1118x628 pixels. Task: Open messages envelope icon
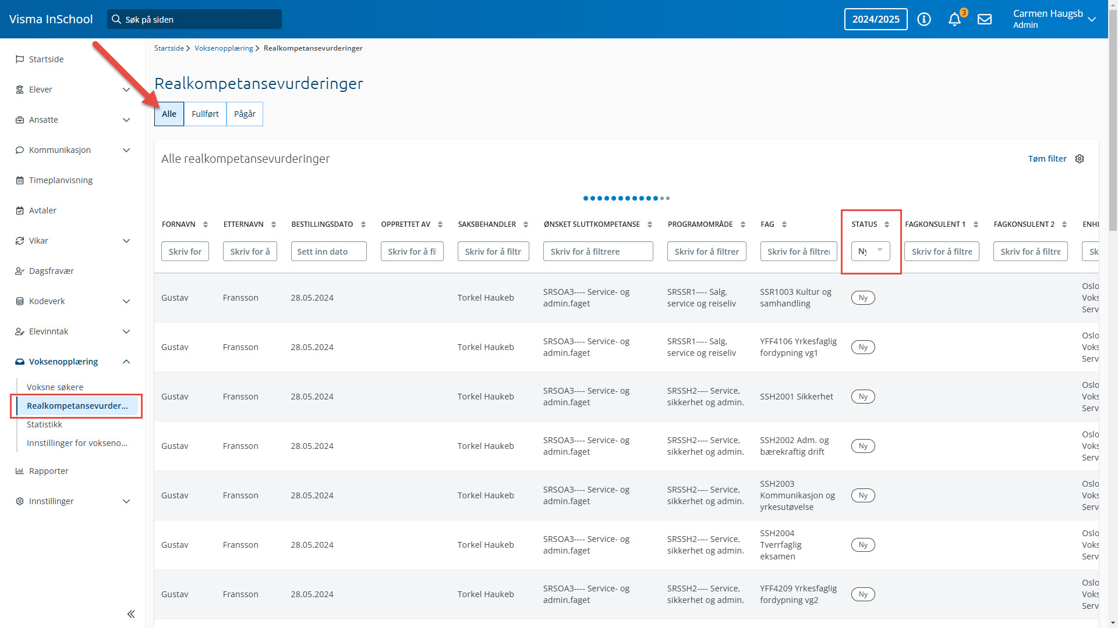point(985,19)
